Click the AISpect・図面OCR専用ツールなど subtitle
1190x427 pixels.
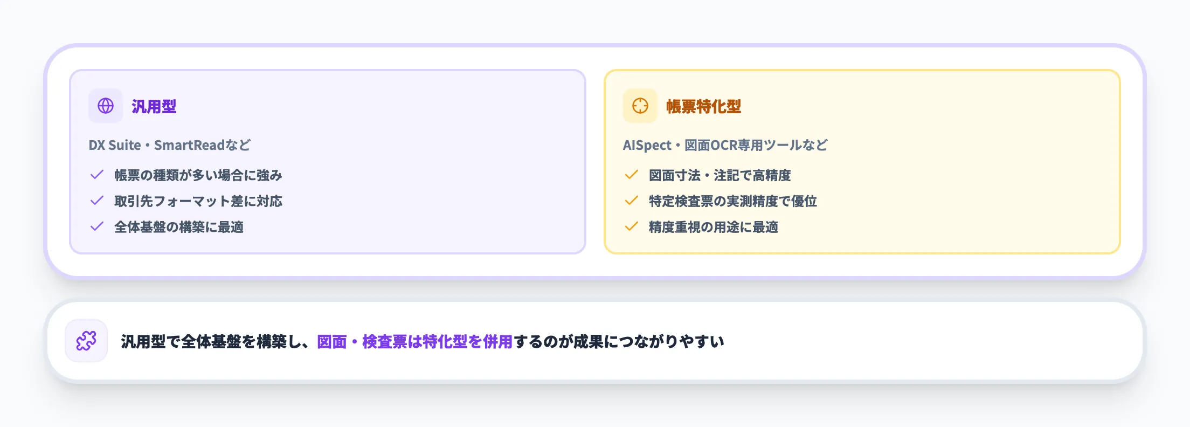coord(725,146)
